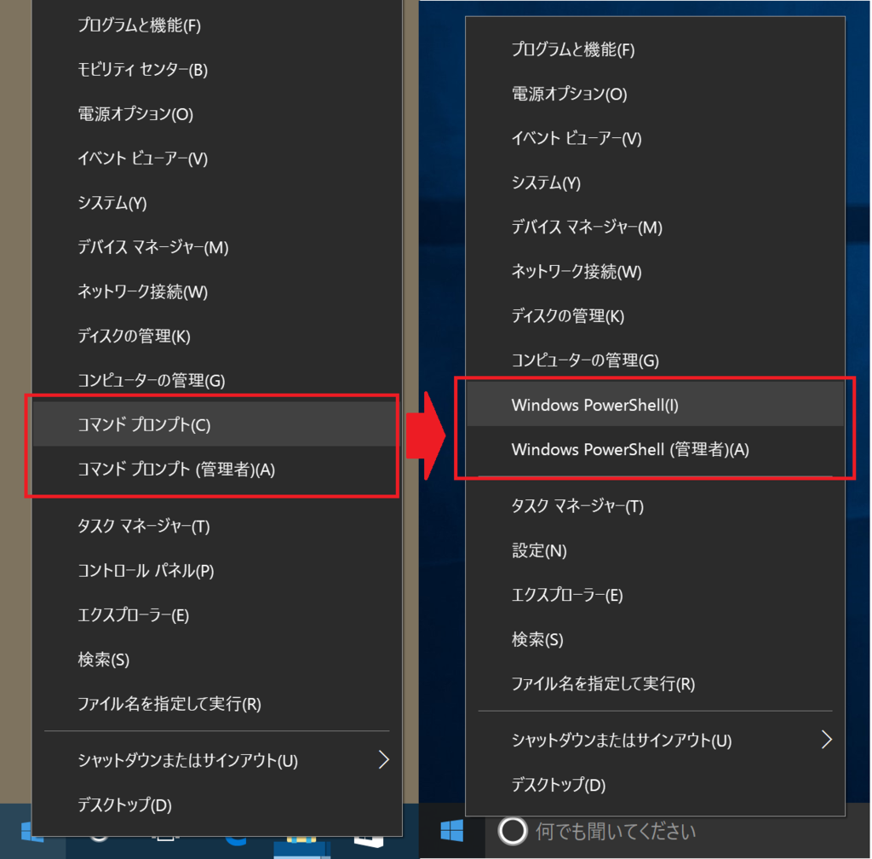
Task: Launch イベント ビューアー(V) from Command Prompt menu
Action: click(217, 159)
